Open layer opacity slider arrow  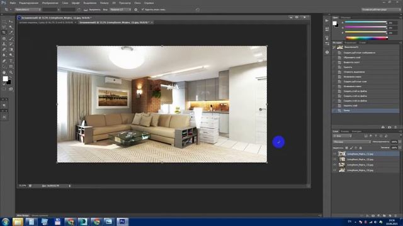tap(400, 142)
